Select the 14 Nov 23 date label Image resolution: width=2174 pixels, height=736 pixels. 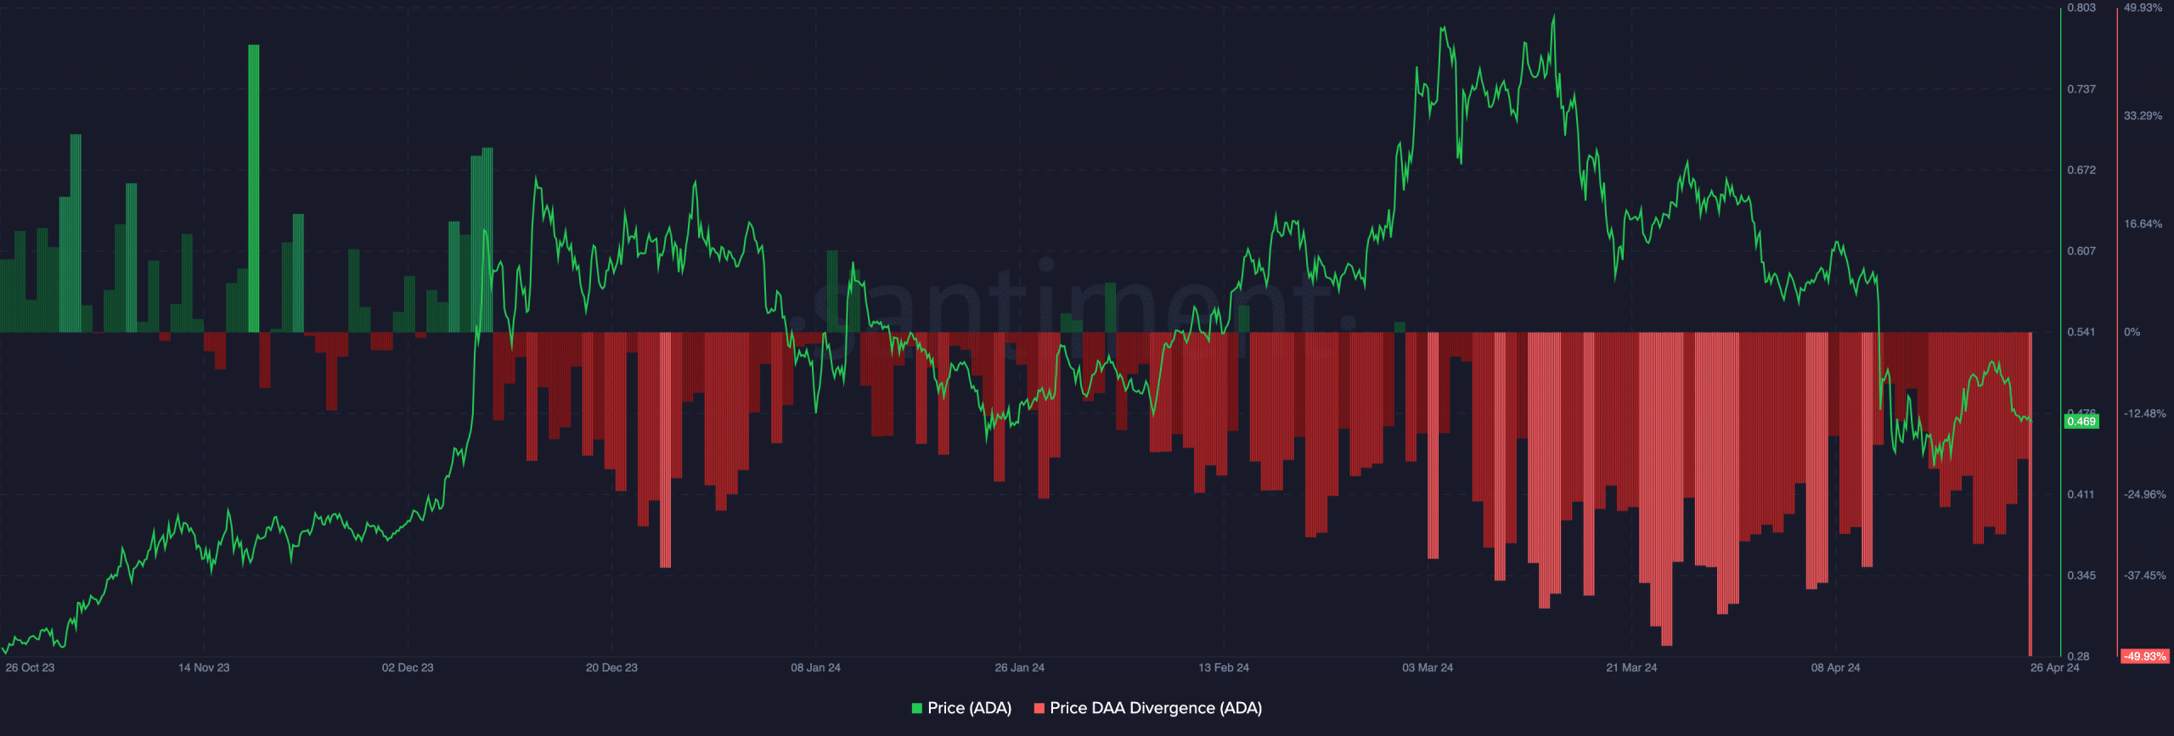(204, 668)
